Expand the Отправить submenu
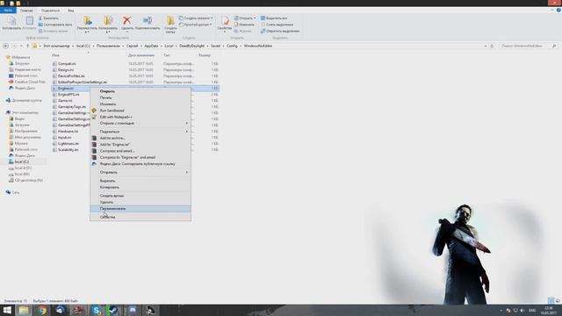Viewport: 562px width, 316px height. coord(140,172)
